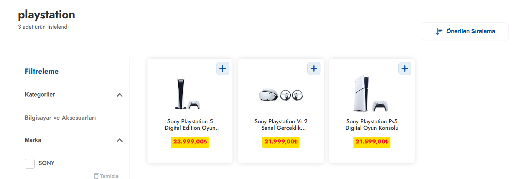
Task: Click the trash icon next to Temizle
Action: [96, 176]
